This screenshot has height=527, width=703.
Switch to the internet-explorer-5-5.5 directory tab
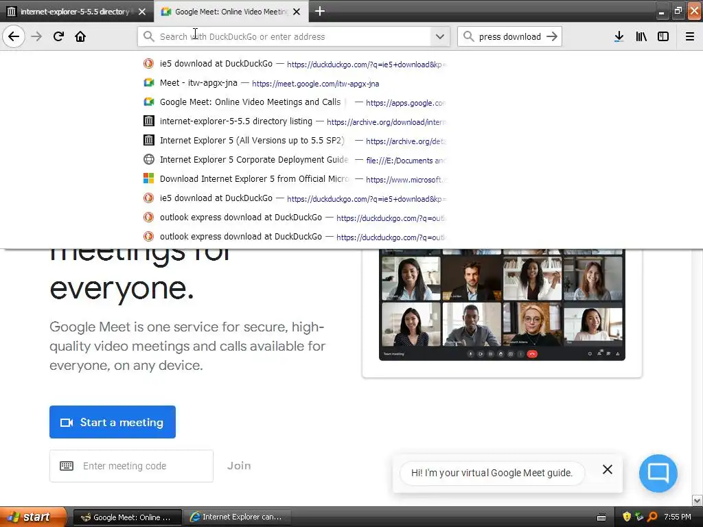tap(74, 12)
